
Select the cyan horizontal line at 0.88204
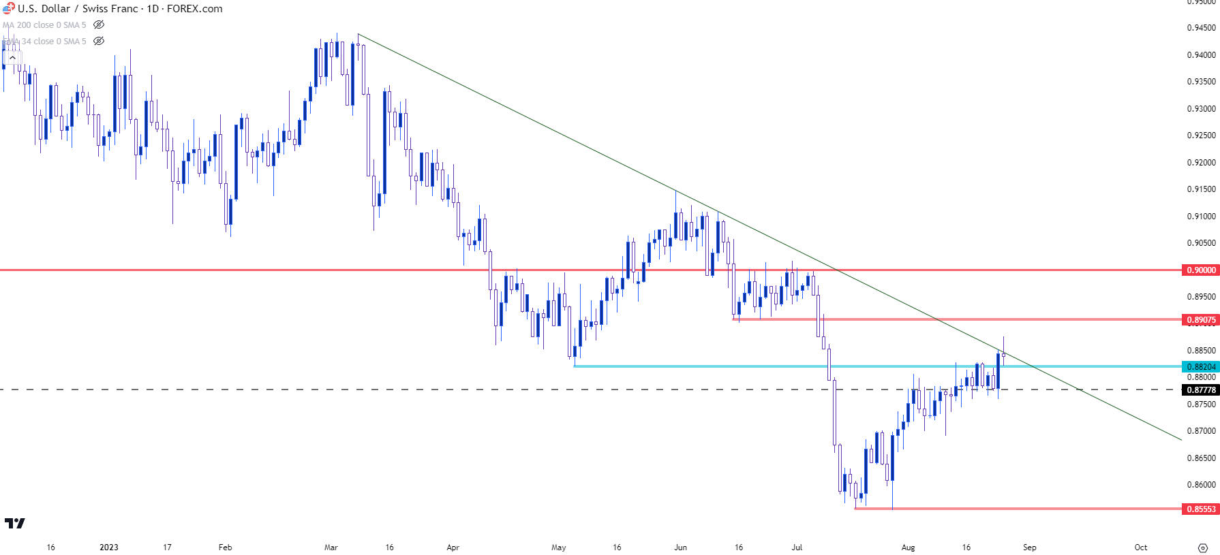878,366
